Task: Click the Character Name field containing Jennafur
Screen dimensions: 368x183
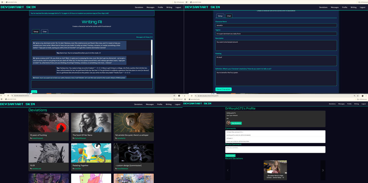Action: (276, 25)
